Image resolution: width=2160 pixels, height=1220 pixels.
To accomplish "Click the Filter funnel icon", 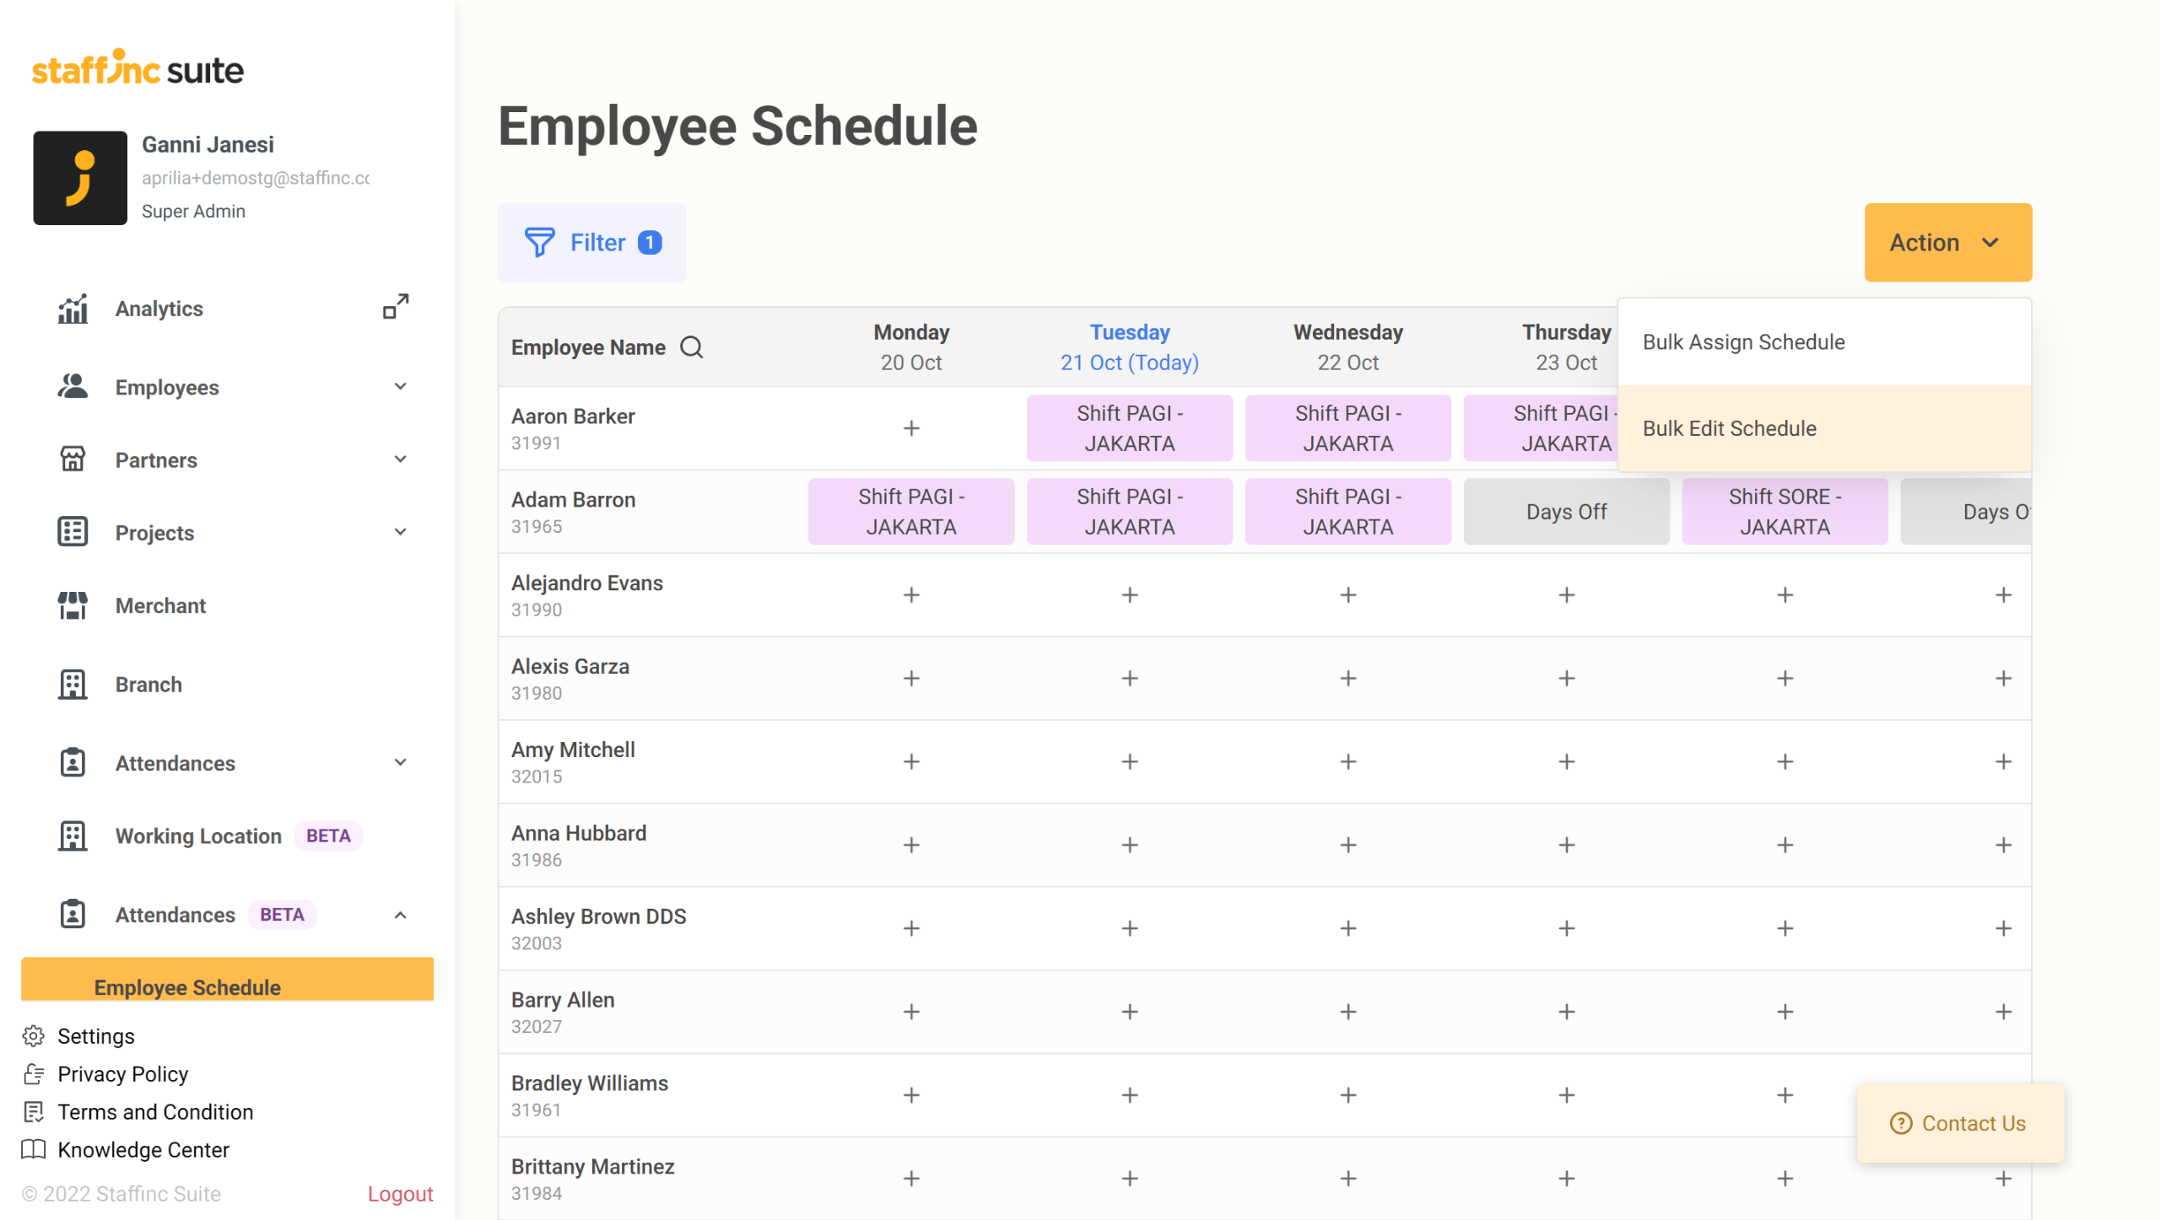I will point(539,242).
